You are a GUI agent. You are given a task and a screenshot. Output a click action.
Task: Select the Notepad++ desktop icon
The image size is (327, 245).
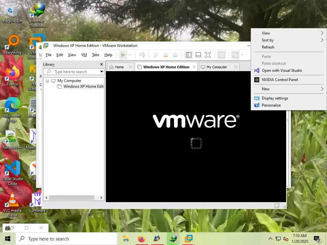coord(12,140)
